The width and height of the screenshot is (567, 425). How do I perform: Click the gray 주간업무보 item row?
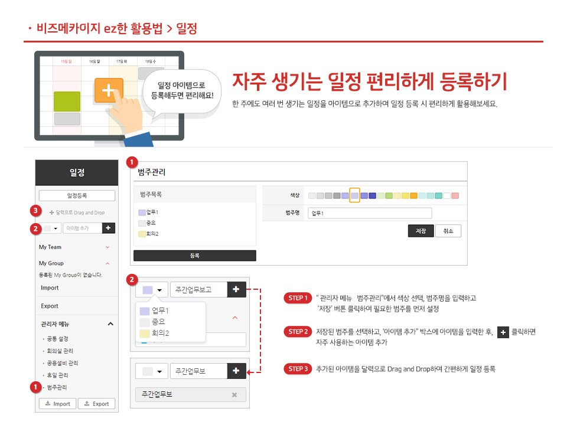pyautogui.click(x=191, y=395)
